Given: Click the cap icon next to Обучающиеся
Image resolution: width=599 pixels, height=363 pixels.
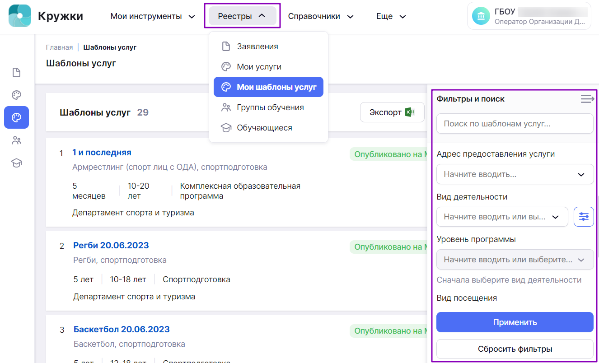Looking at the screenshot, I should click(225, 128).
